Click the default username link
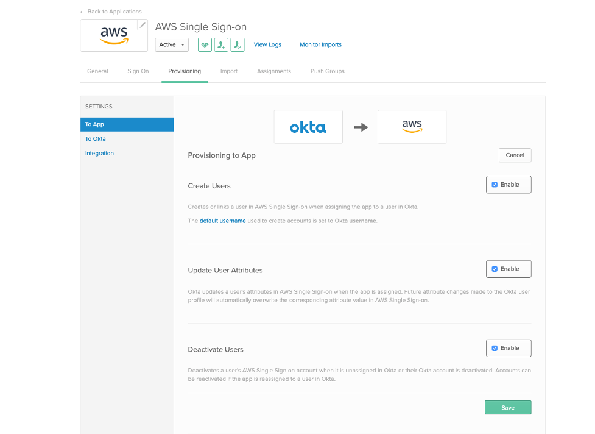 coord(223,221)
